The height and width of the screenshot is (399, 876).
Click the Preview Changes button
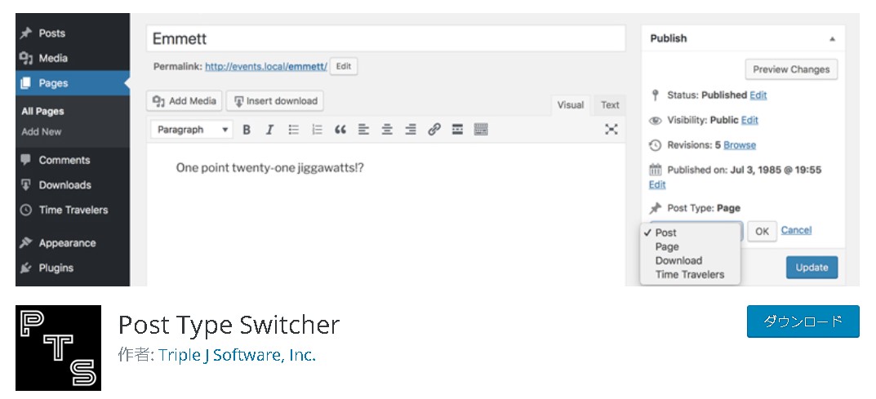click(x=790, y=69)
